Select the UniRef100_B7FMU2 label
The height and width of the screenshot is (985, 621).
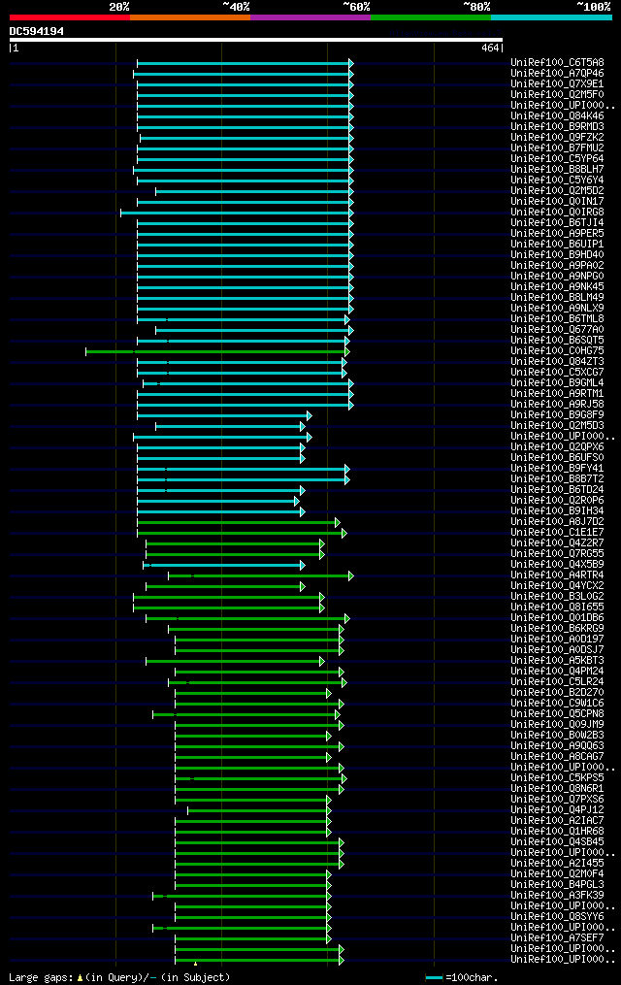[x=558, y=148]
